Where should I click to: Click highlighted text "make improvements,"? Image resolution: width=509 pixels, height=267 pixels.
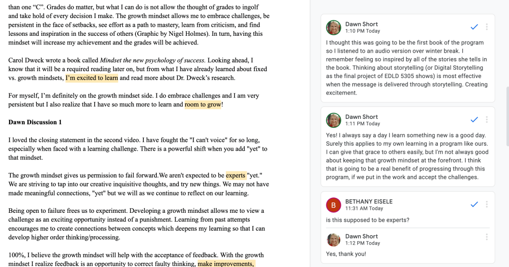[226, 264]
